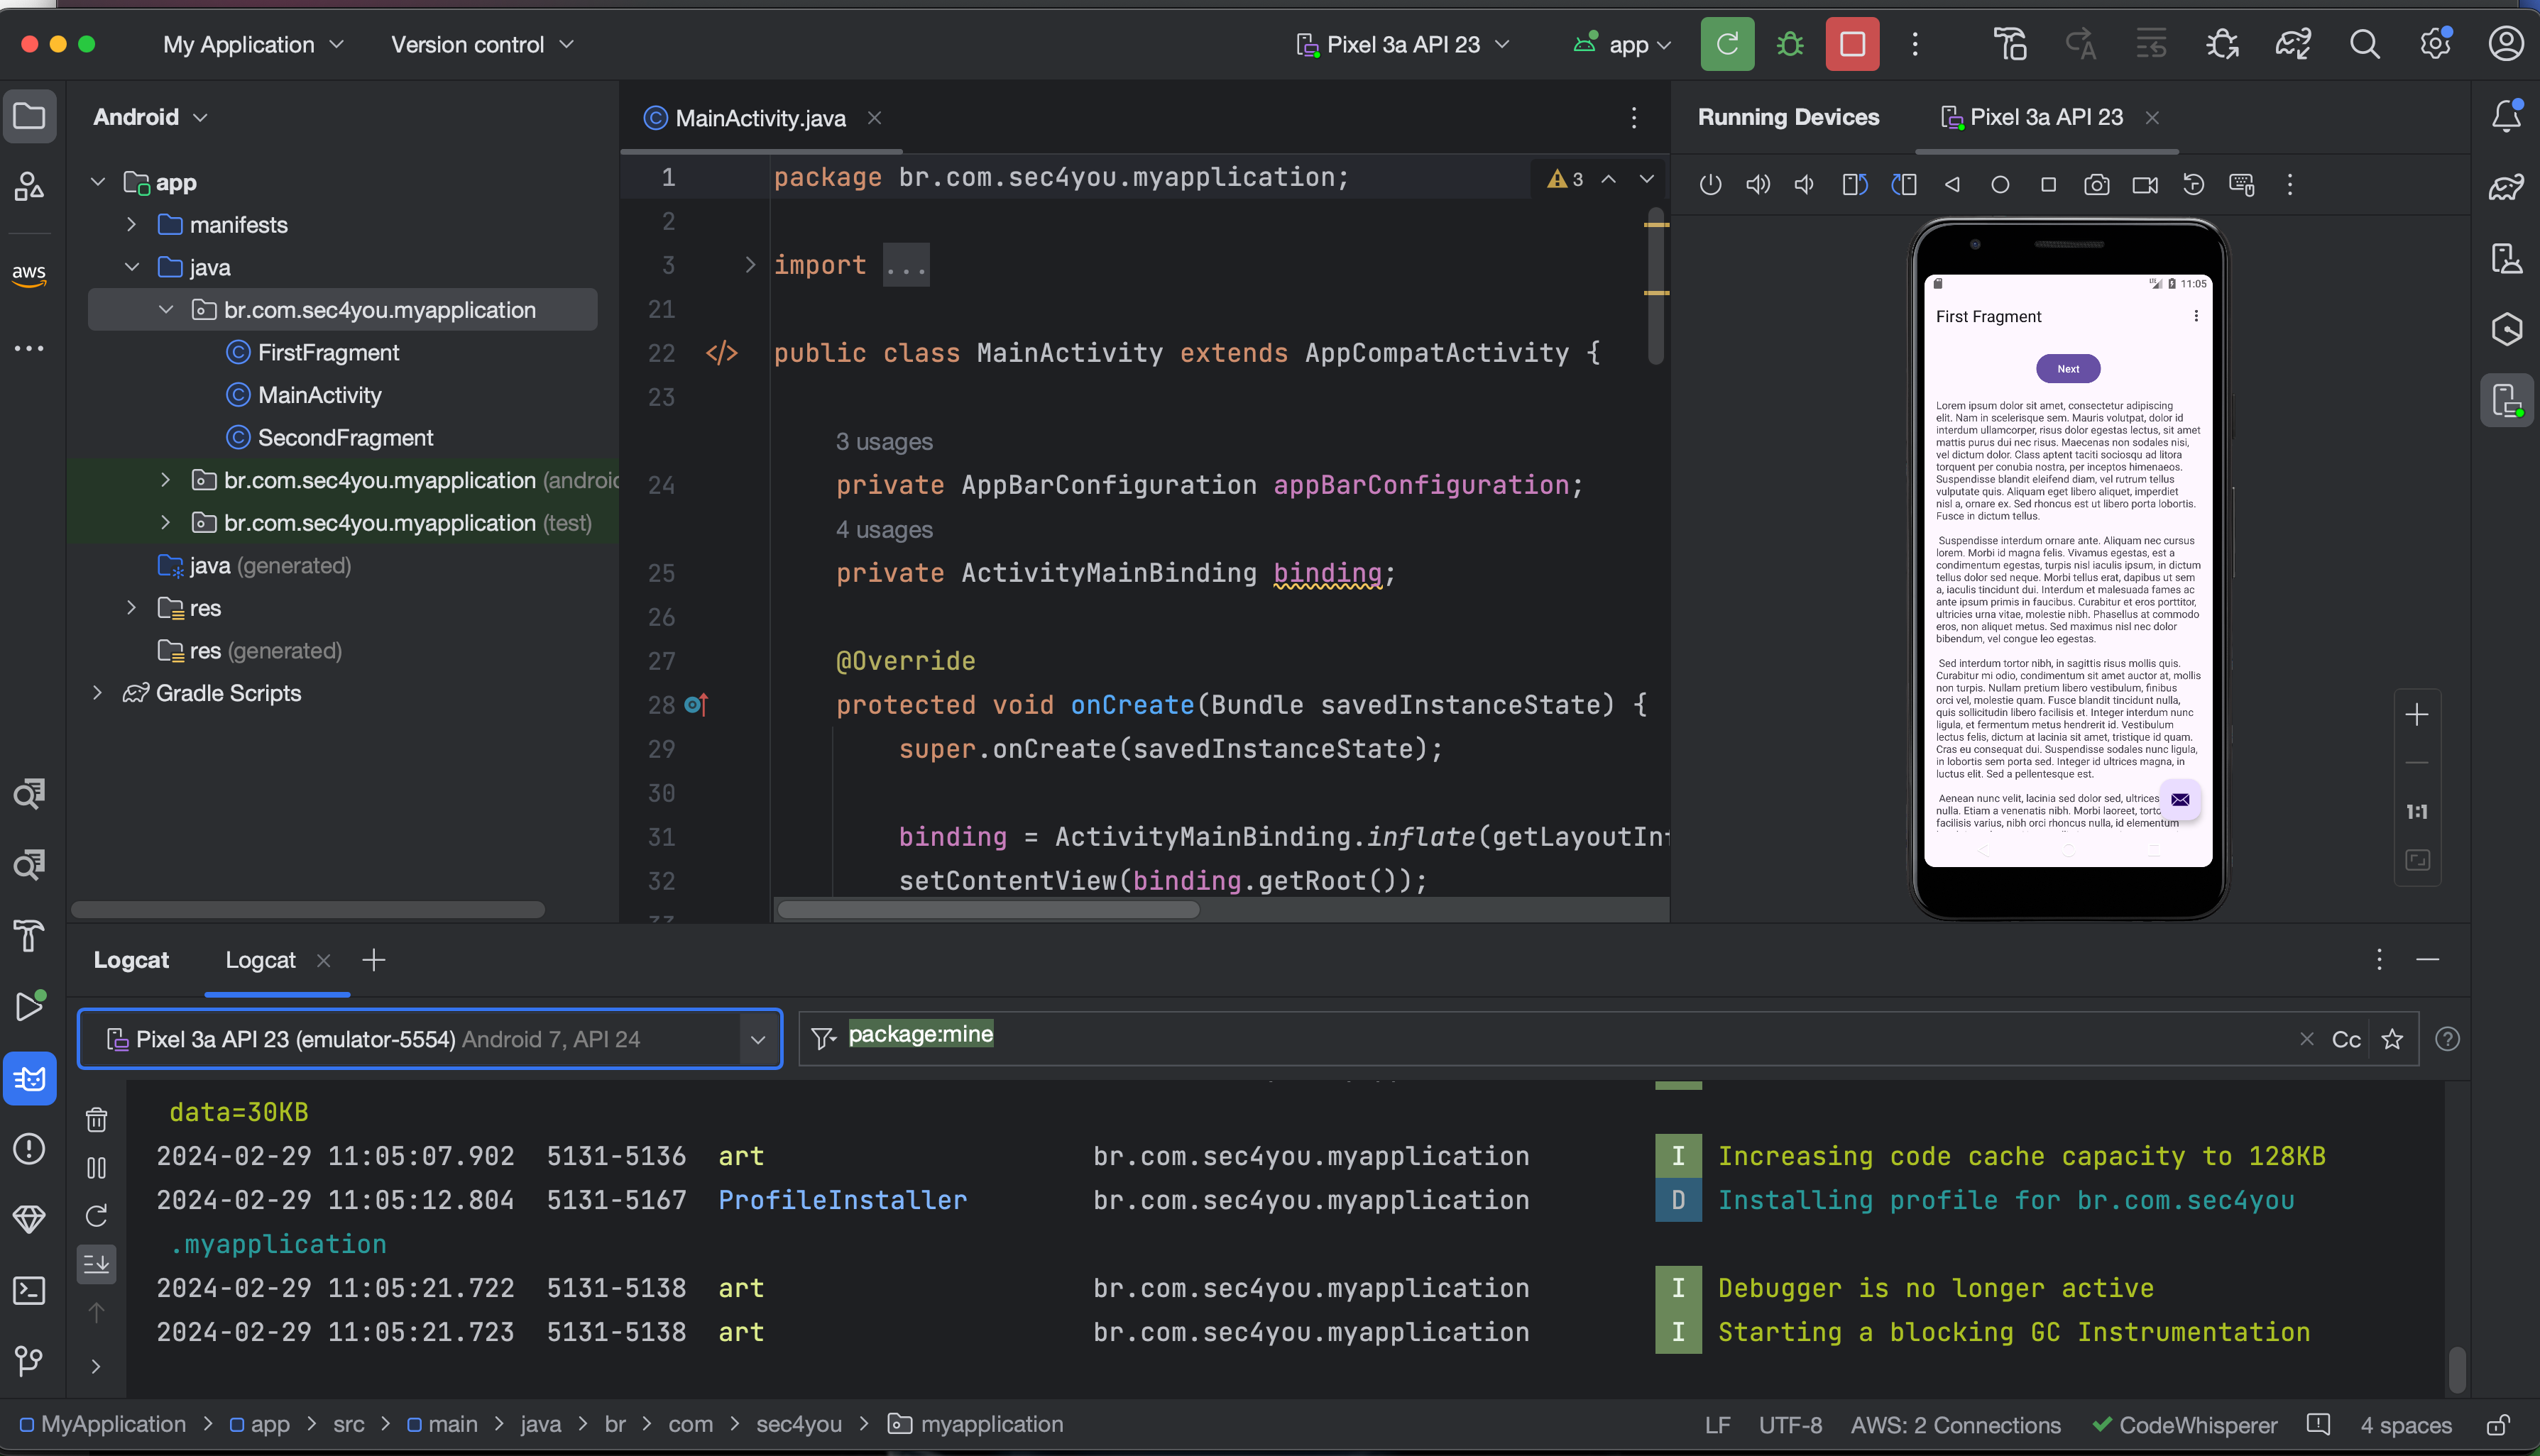Zoom in the emulator with plus button

click(x=2416, y=715)
